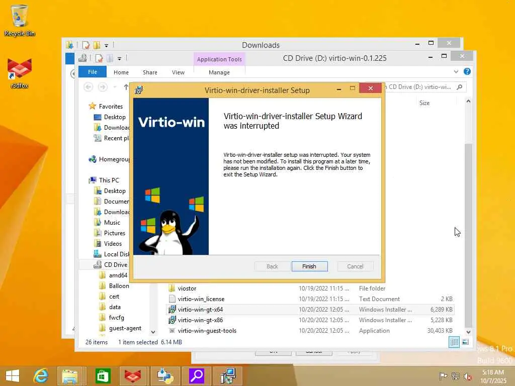
Task: Open Recycle Bin desktop icon
Action: coord(20,20)
